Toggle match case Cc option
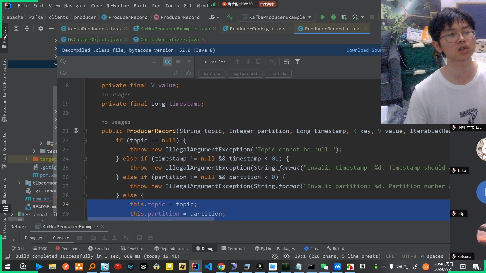This screenshot has width=486, height=273. (x=168, y=62)
